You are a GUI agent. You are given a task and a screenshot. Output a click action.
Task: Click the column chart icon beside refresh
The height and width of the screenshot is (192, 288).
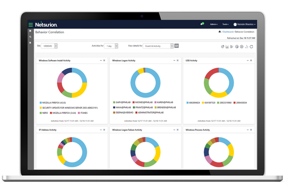point(247,47)
